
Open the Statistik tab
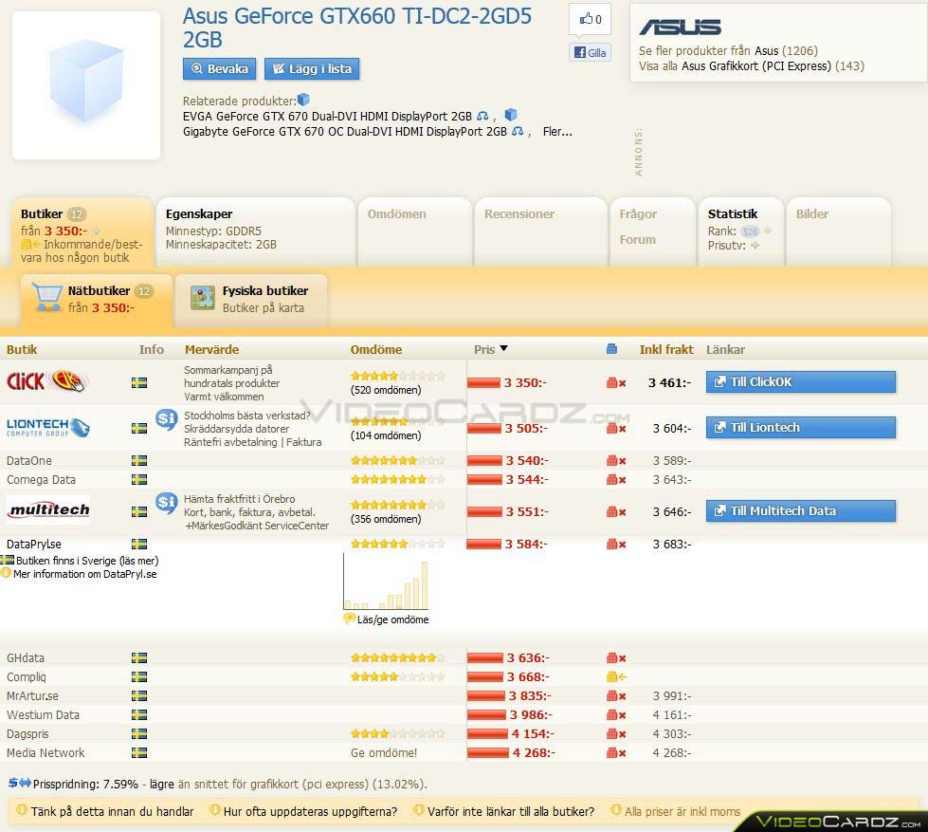coord(733,214)
